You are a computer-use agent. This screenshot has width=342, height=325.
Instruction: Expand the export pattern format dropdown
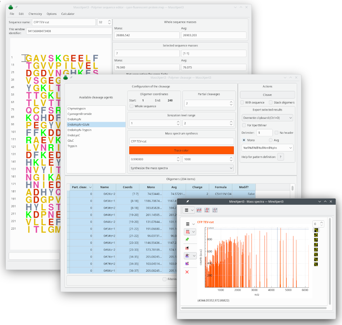tap(267, 148)
